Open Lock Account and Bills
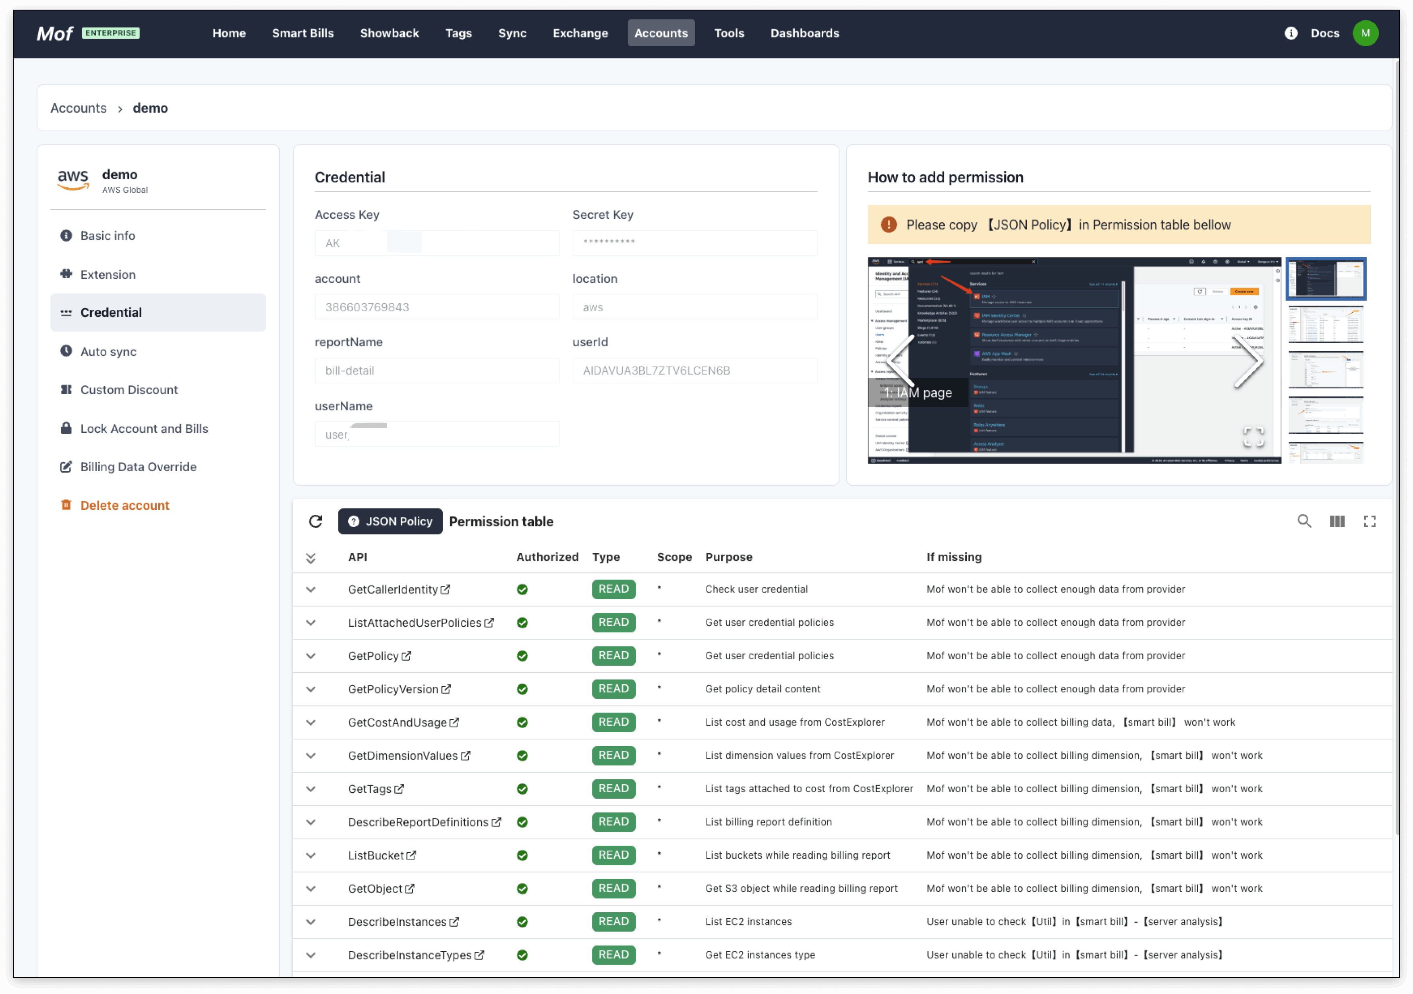Viewport: 1413px width, 994px height. click(x=158, y=429)
